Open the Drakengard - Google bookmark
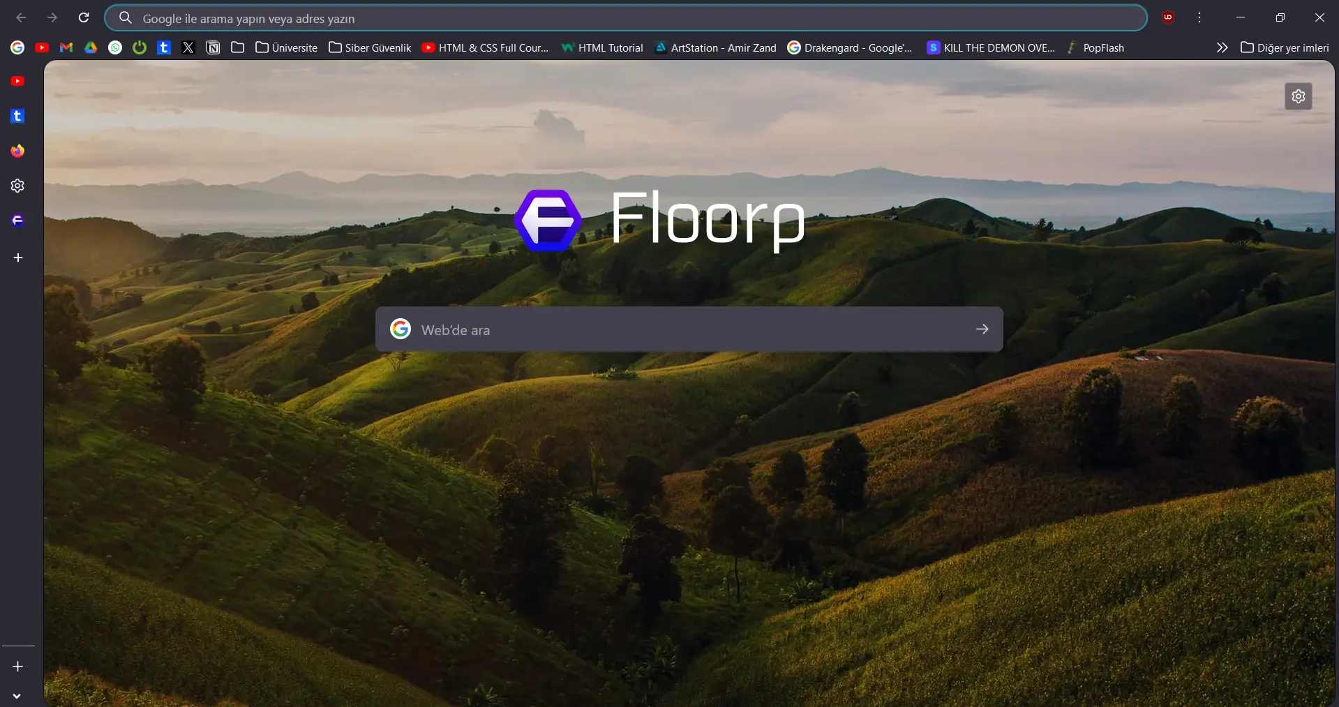Image resolution: width=1339 pixels, height=707 pixels. (x=850, y=47)
